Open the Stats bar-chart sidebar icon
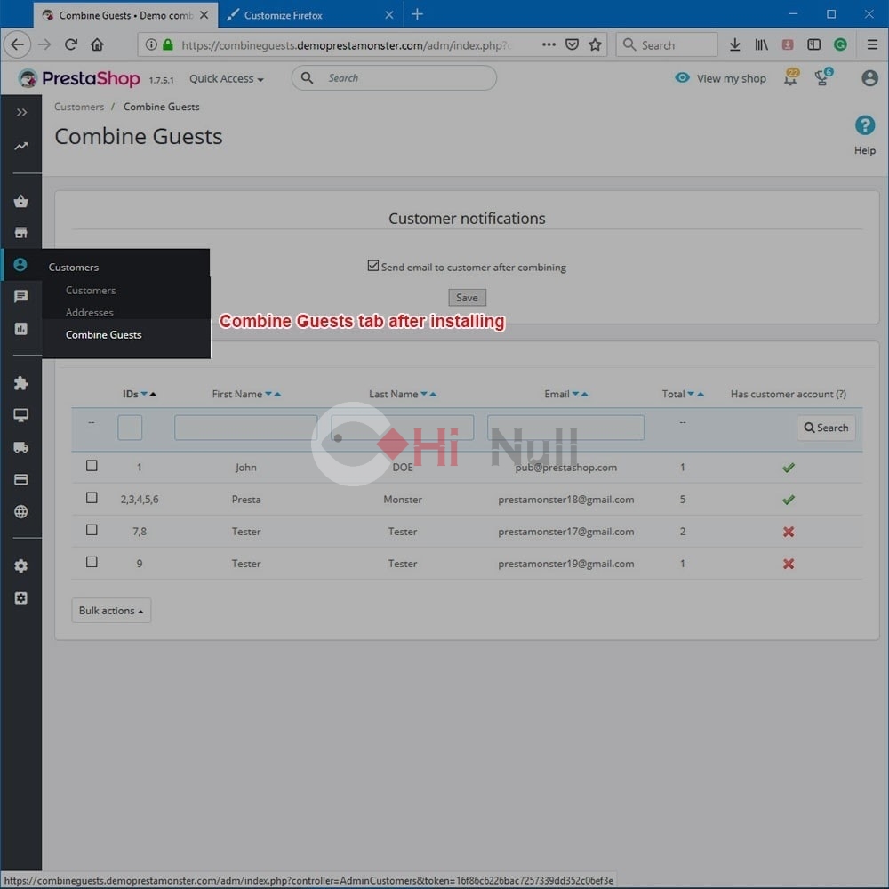Image resolution: width=889 pixels, height=889 pixels. coord(21,329)
